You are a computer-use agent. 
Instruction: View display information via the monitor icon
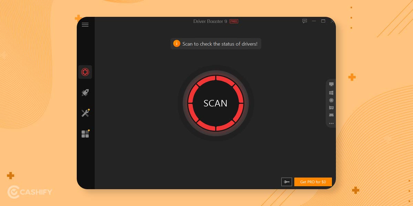pos(331,84)
